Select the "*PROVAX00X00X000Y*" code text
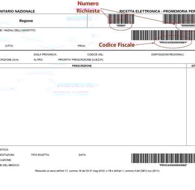Screen dimensions: 195x190 pyautogui.click(x=173, y=43)
